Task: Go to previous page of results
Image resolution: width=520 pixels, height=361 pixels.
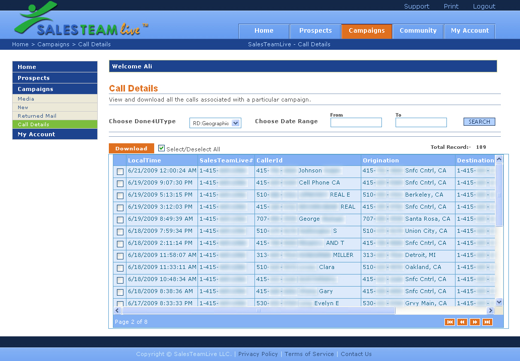Action: (462, 322)
